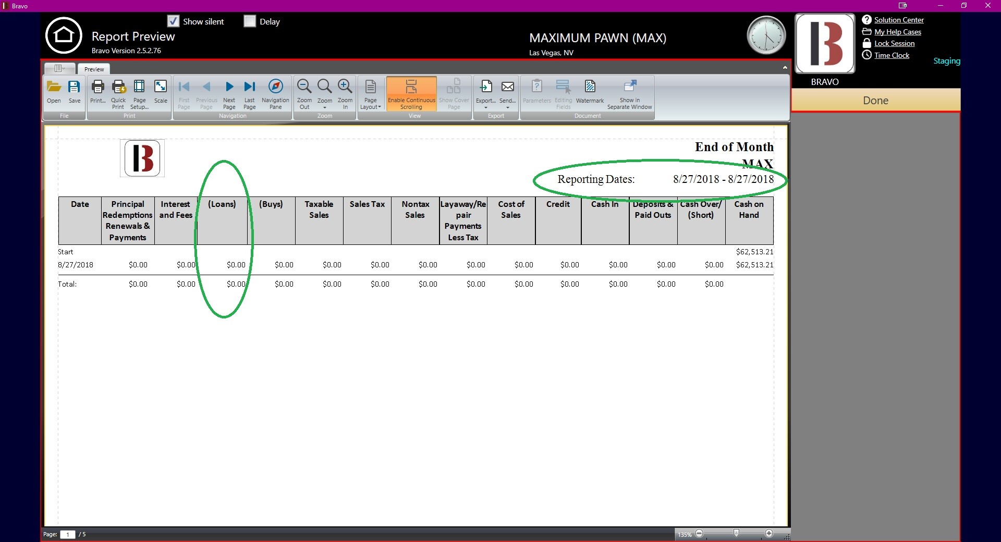Click the Lock Session padlock icon
1001x542 pixels.
pos(866,43)
